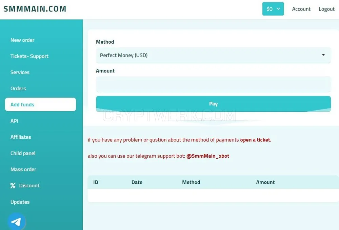The image size is (339, 230).
Task: Select the Add funds menu item
Action: pyautogui.click(x=40, y=105)
